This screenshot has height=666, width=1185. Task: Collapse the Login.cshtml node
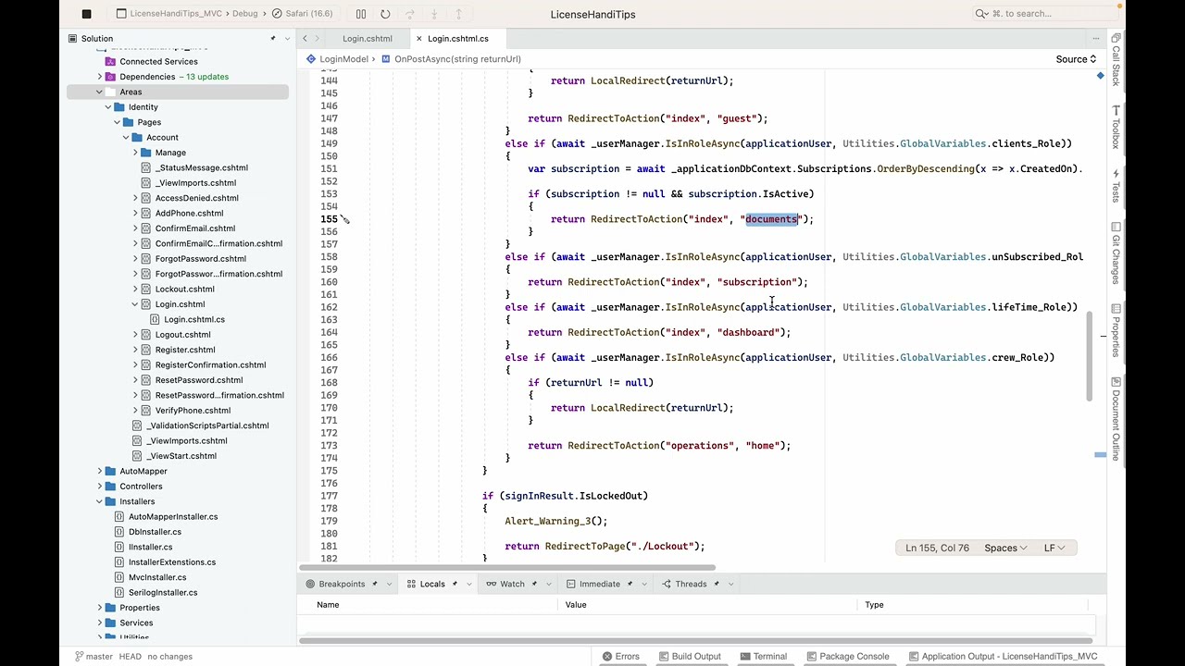coord(135,304)
